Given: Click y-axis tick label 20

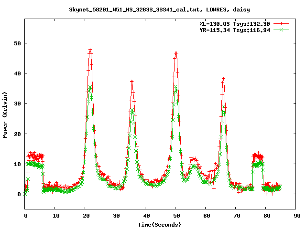Looking at the screenshot, I should [17, 134].
